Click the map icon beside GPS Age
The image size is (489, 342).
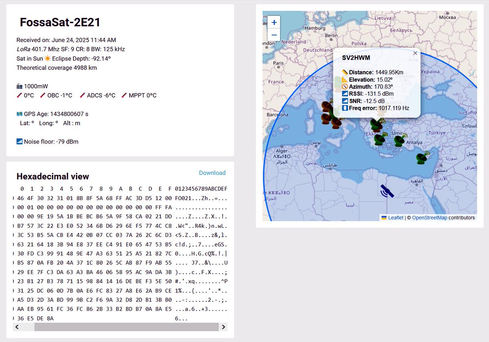pyautogui.click(x=20, y=114)
